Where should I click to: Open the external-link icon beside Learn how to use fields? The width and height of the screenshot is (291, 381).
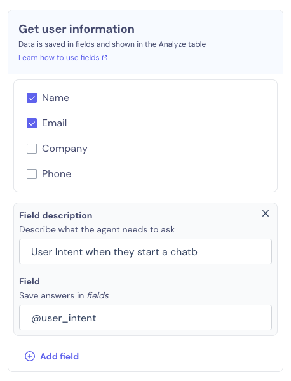point(105,58)
